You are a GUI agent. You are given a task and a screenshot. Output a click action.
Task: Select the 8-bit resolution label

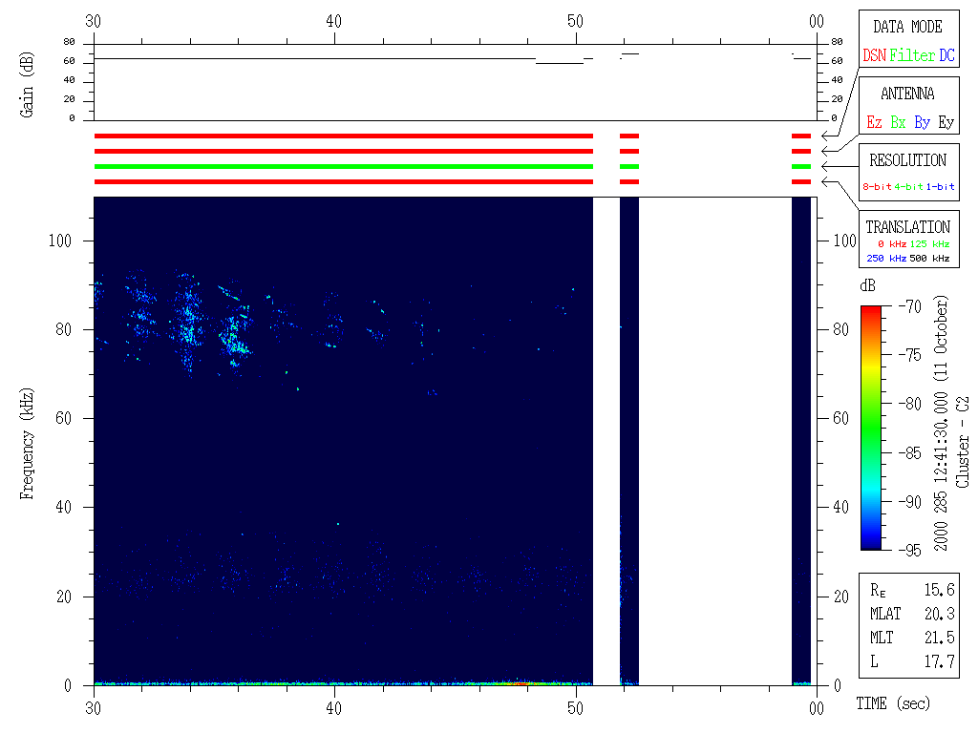(878, 187)
